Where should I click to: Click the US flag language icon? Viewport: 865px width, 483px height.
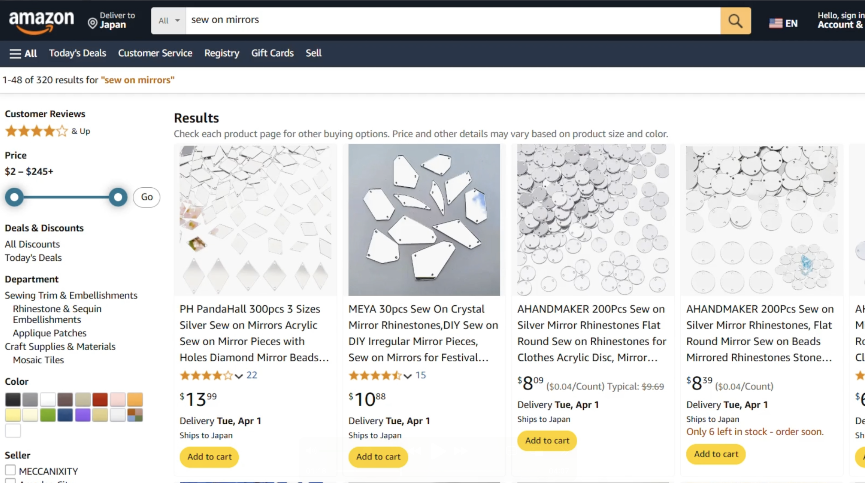(x=776, y=23)
